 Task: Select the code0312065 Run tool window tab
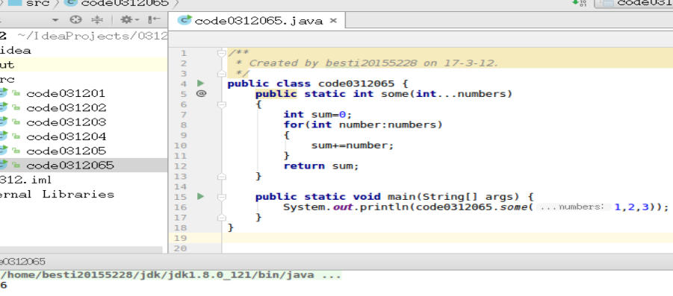[x=22, y=262]
